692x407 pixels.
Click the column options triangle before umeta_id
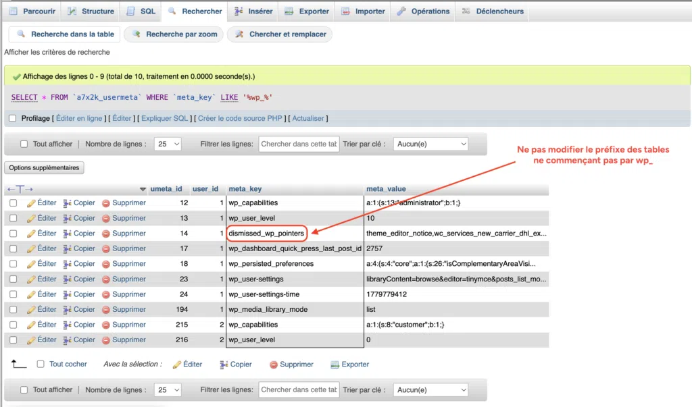click(143, 189)
